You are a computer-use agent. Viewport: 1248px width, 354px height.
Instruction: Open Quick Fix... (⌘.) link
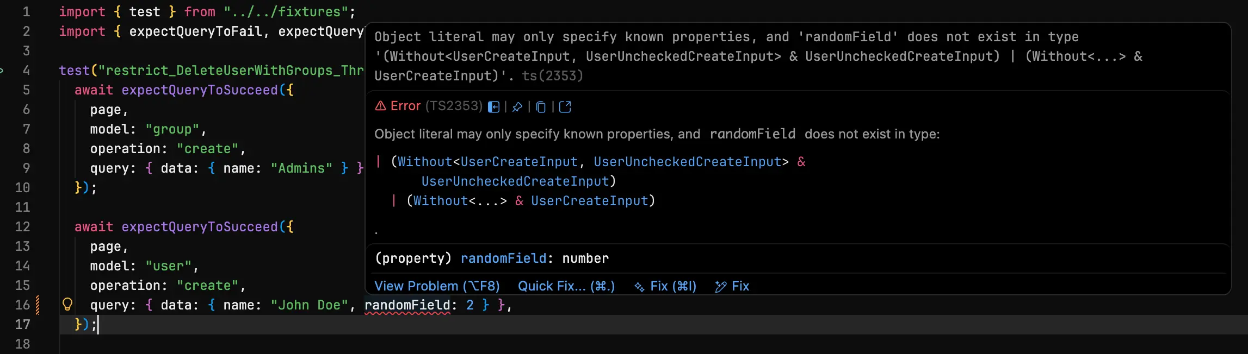click(x=566, y=286)
